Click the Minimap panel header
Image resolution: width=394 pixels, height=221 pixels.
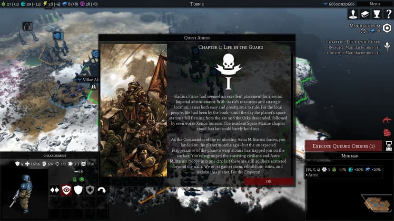350,156
